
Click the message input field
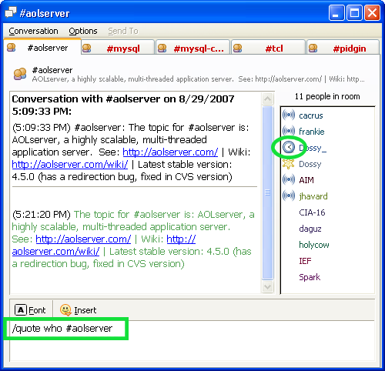(x=192, y=340)
